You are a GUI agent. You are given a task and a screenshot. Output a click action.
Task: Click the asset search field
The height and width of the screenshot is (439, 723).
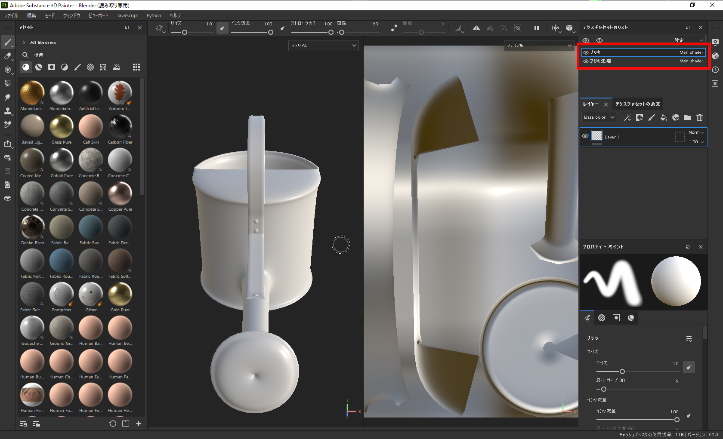82,55
